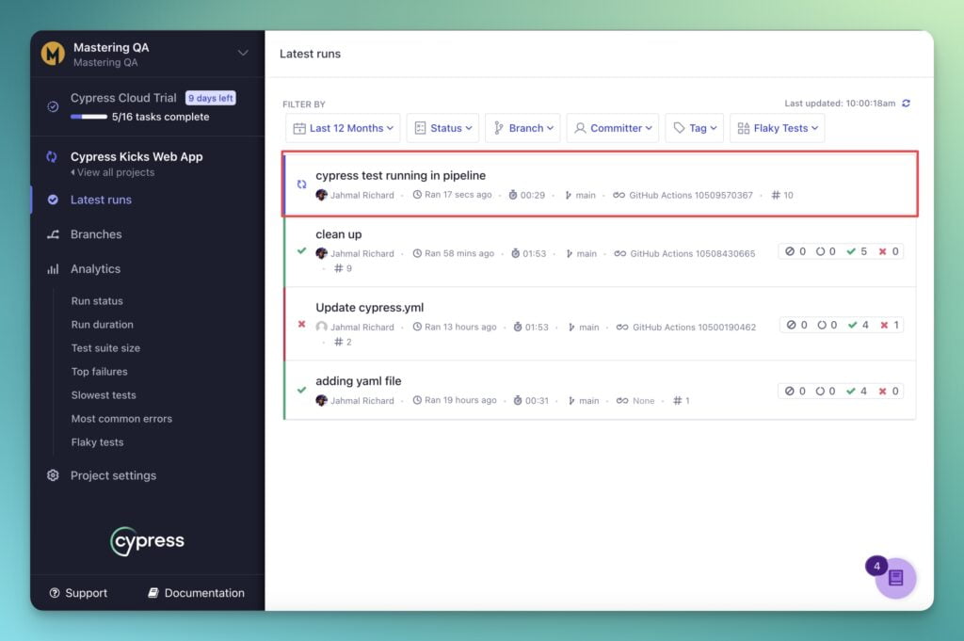Click the passed checkmark on clean up run
This screenshot has height=641, width=964.
301,250
